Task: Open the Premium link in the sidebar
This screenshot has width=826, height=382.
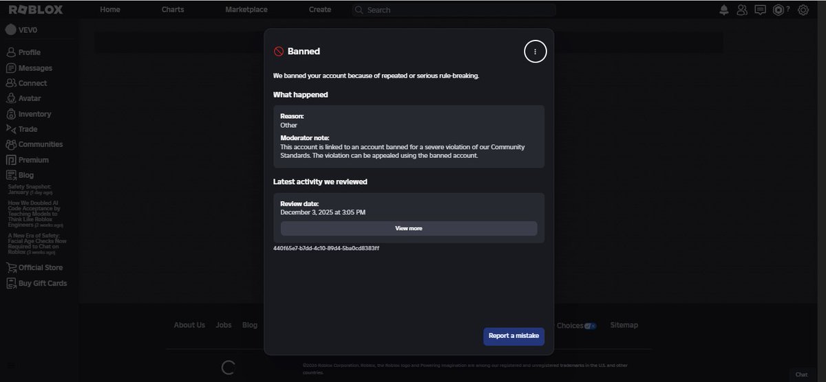Action: pyautogui.click(x=34, y=160)
